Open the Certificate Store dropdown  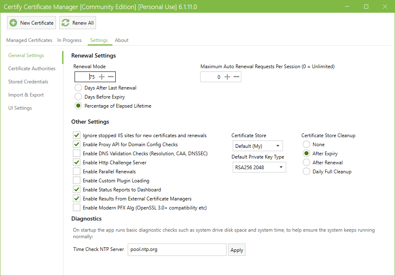click(x=258, y=146)
